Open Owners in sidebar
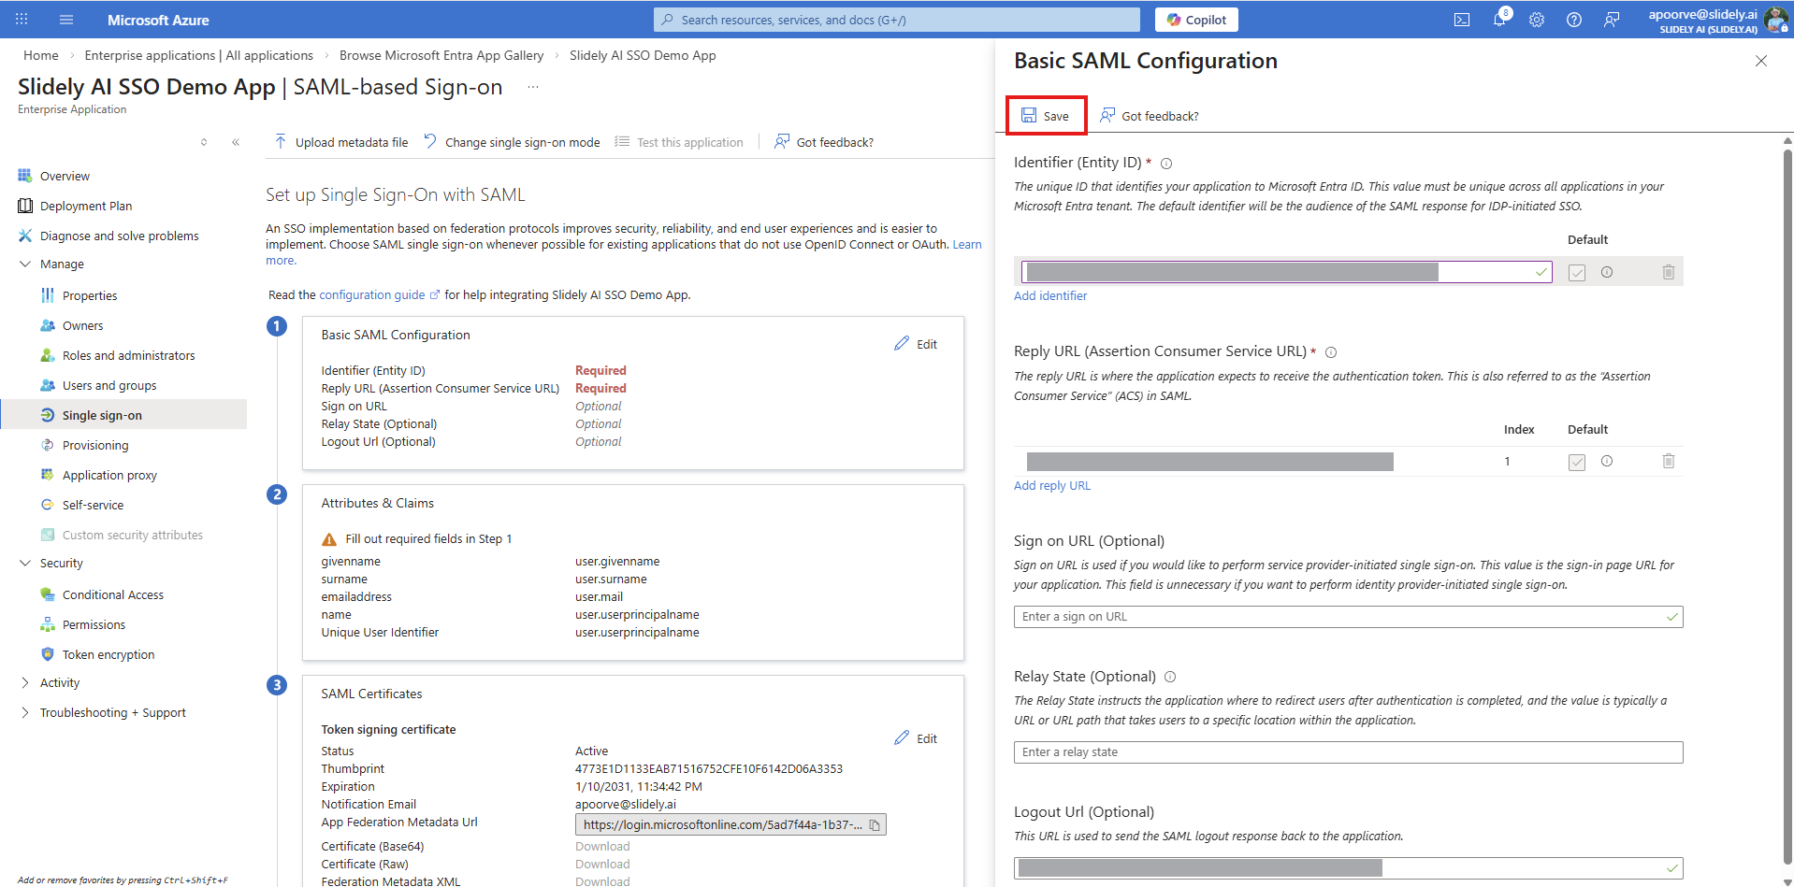The image size is (1794, 887). [x=82, y=325]
